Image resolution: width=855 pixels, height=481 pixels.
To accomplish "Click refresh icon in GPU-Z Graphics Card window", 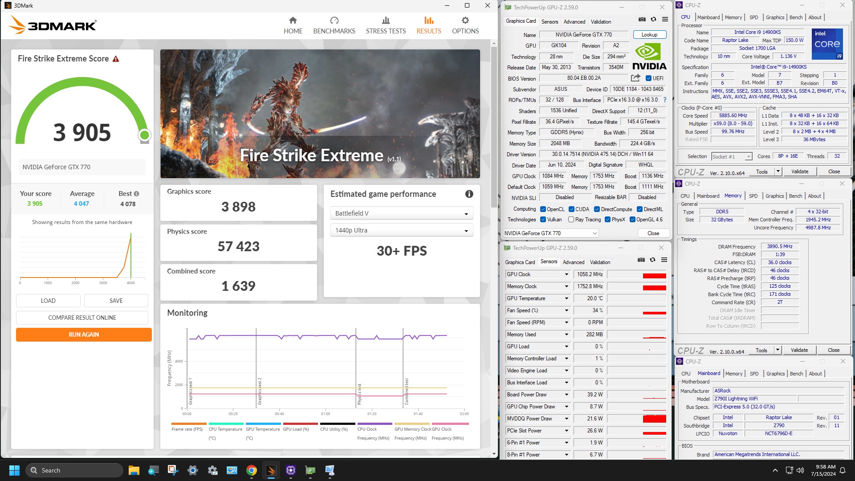I will 653,20.
